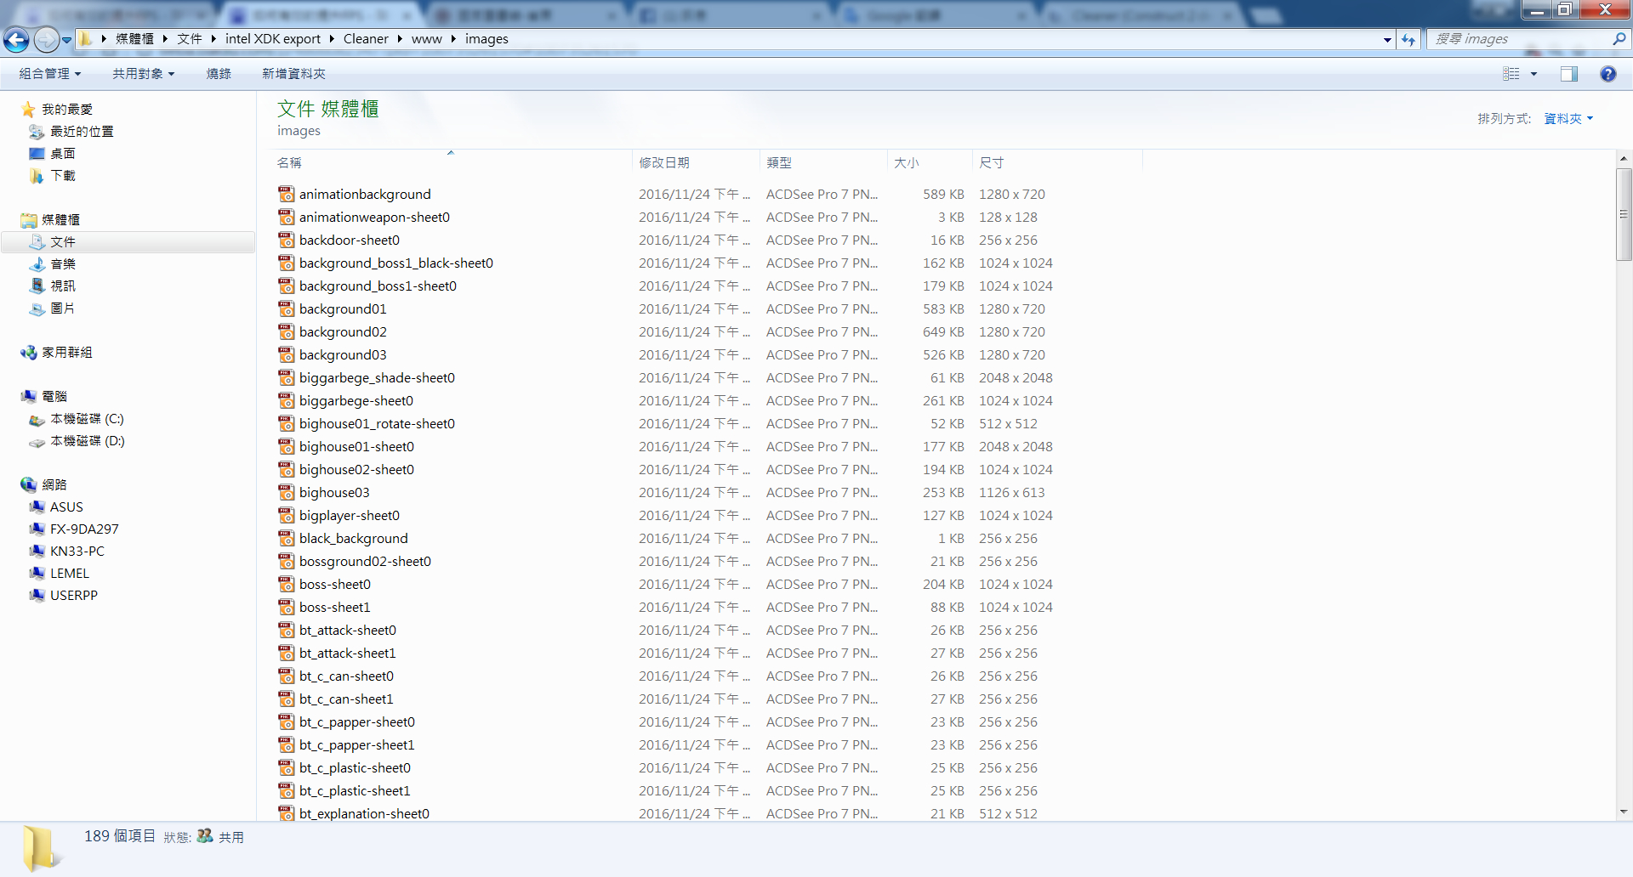Click the search magnifier icon

click(1619, 39)
